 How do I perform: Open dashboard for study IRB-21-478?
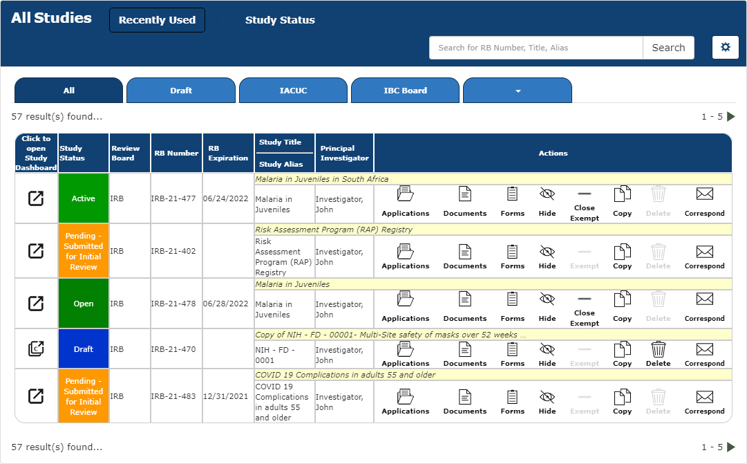point(36,303)
